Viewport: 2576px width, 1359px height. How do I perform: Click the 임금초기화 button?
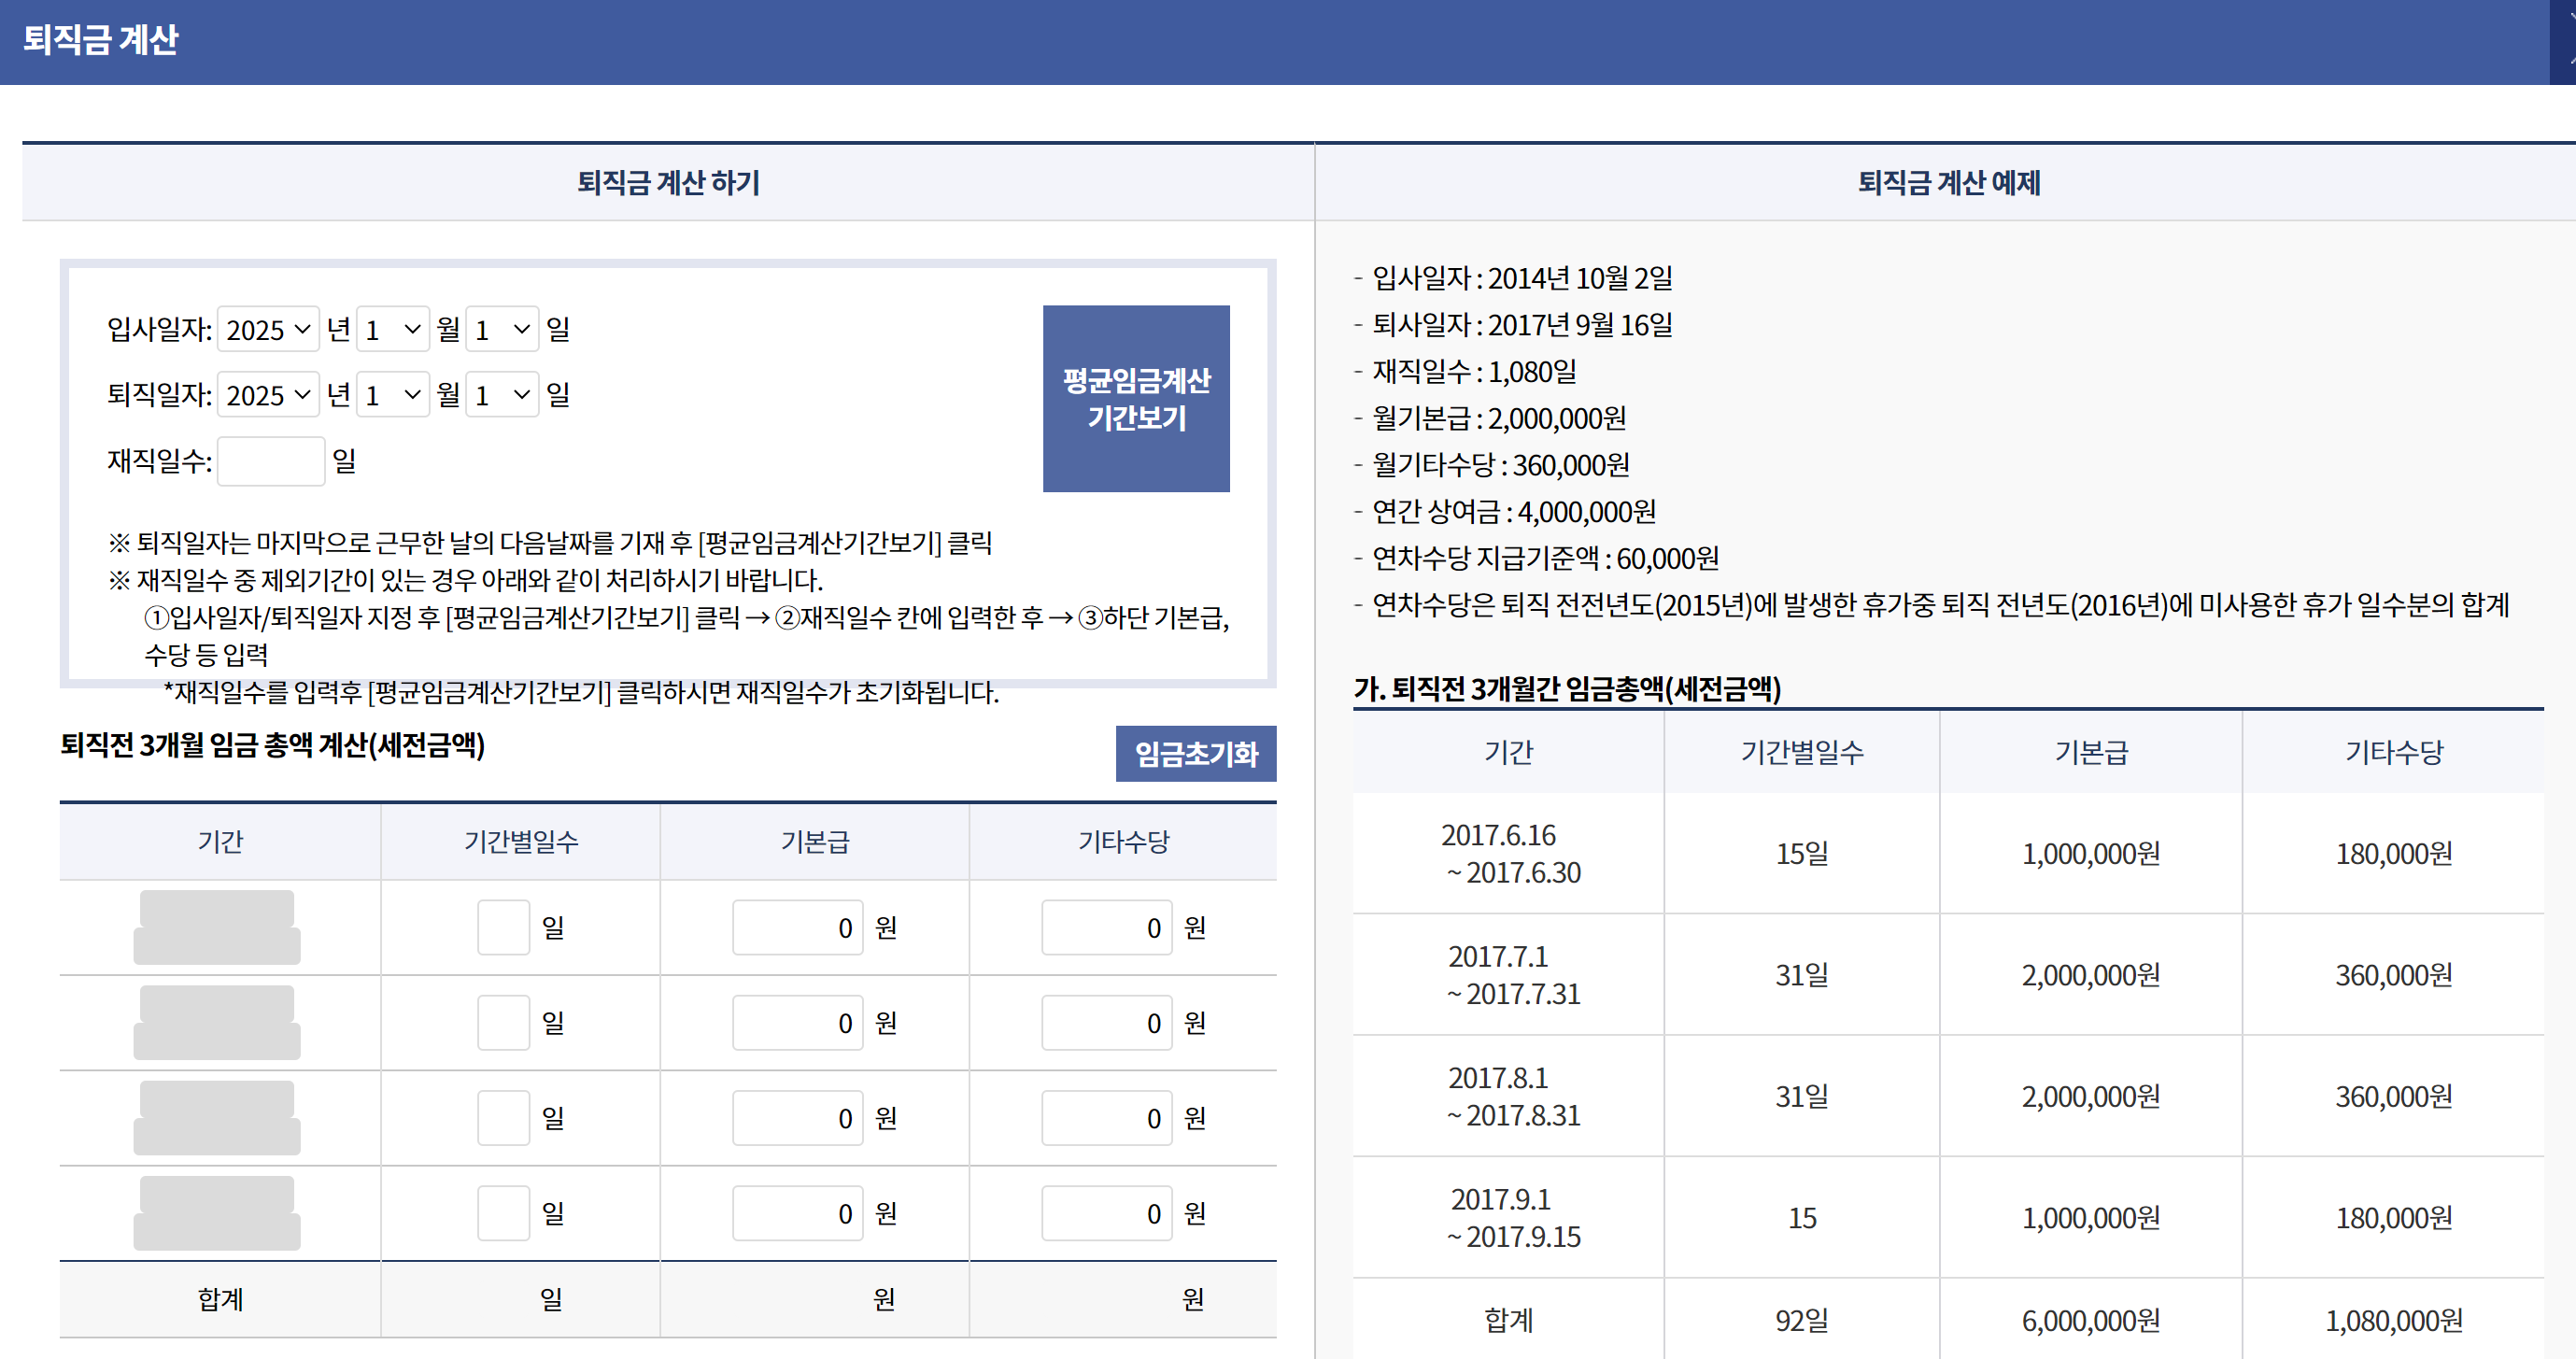coord(1196,753)
